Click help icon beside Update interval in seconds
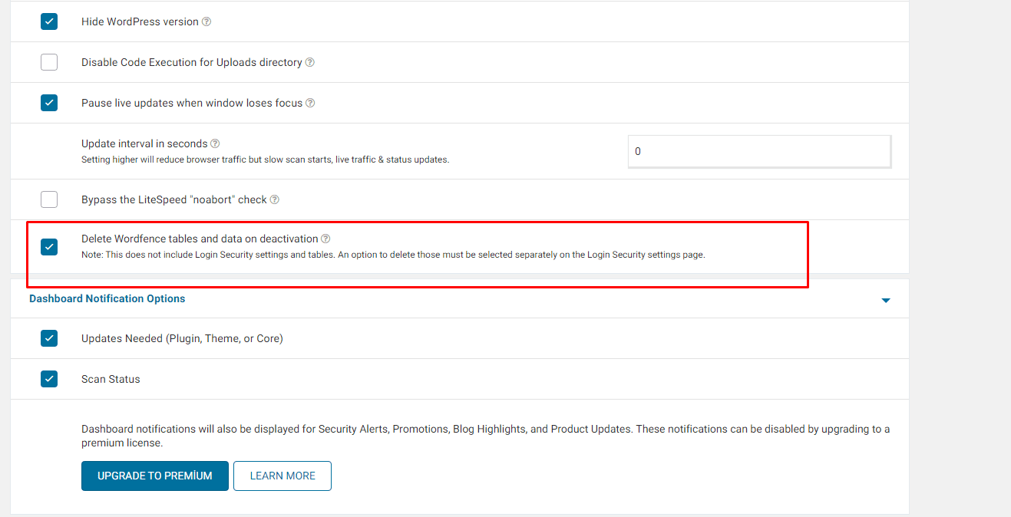1011x517 pixels. (x=216, y=143)
